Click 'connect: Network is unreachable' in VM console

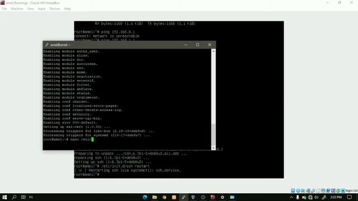(x=107, y=36)
